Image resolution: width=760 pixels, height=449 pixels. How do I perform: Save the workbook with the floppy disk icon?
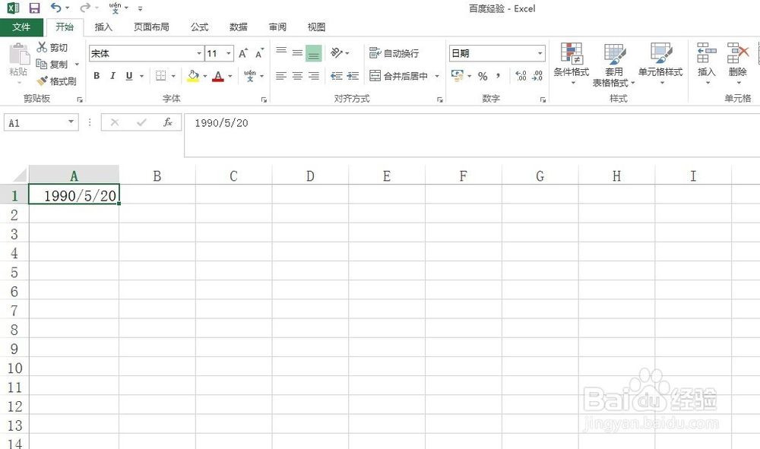(x=34, y=8)
